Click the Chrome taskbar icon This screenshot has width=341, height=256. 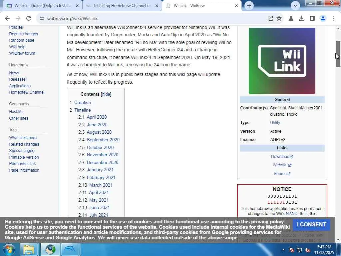click(50, 249)
